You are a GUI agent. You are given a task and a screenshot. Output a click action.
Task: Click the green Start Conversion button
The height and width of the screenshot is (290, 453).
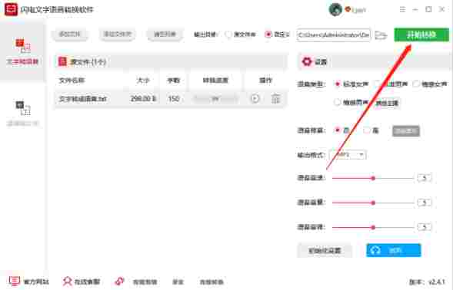click(421, 35)
